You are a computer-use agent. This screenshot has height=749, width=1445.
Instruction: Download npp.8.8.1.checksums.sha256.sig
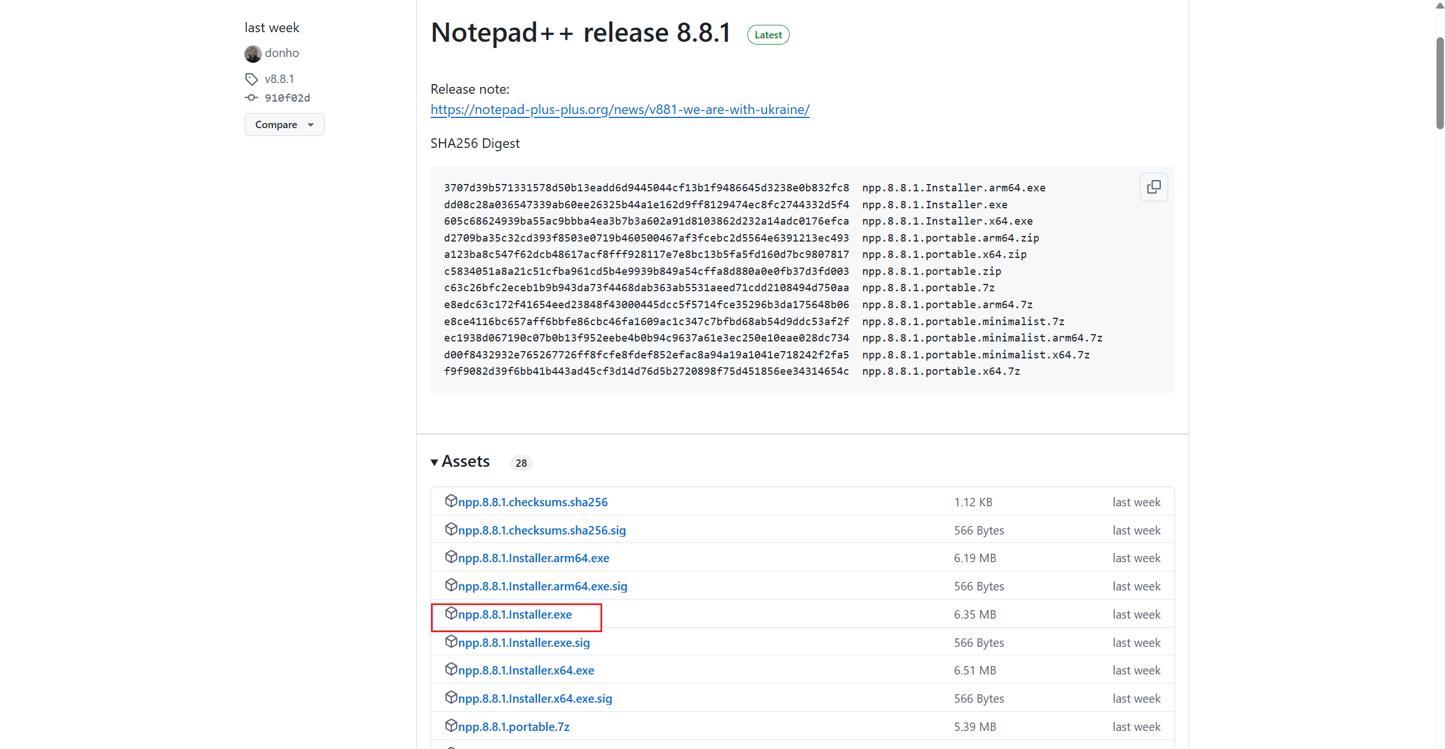[542, 531]
